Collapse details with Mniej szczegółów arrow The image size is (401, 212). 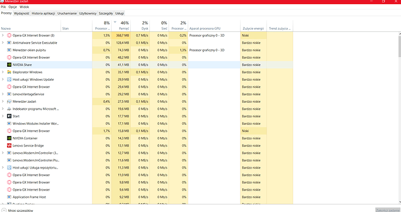pyautogui.click(x=3, y=210)
